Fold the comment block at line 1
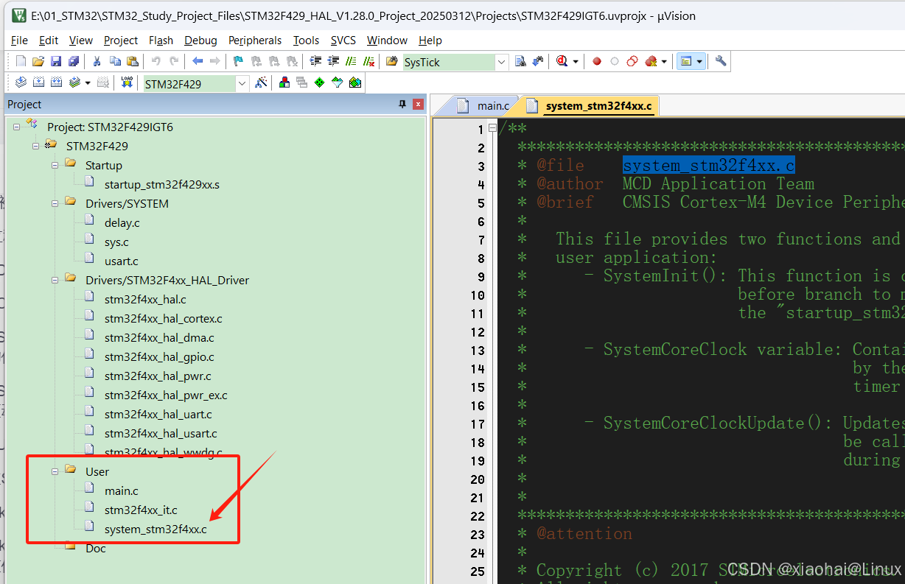The image size is (905, 584). pos(493,129)
